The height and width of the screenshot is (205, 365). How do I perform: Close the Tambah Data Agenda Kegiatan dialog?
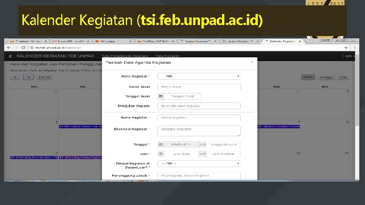click(x=252, y=62)
